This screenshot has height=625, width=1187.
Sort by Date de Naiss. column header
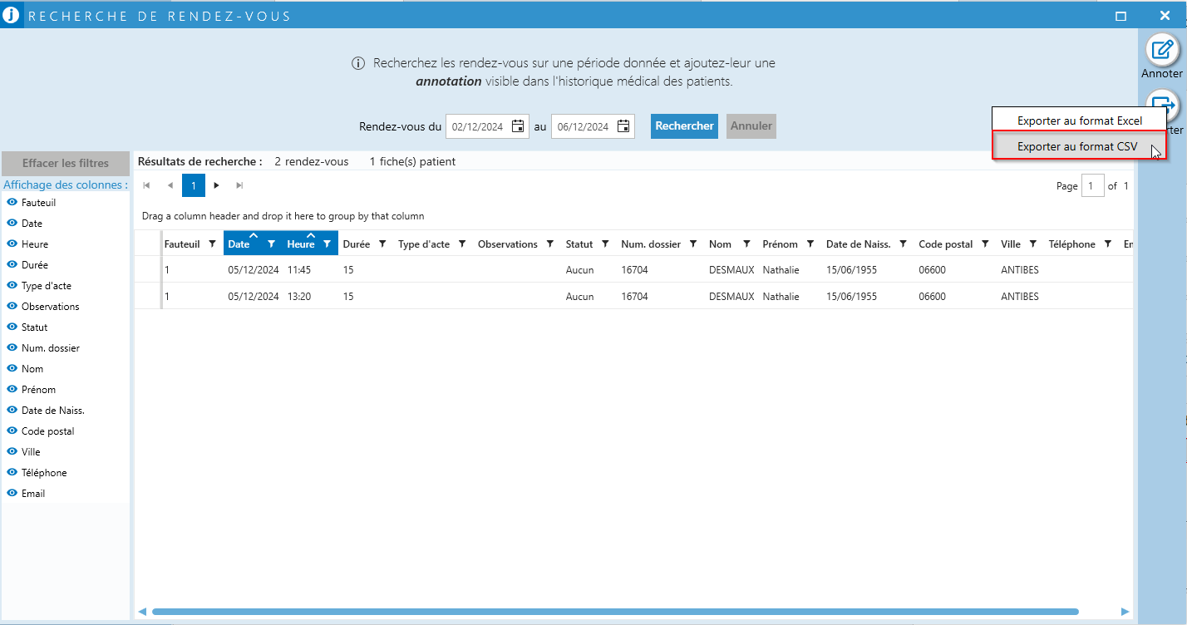(x=858, y=244)
